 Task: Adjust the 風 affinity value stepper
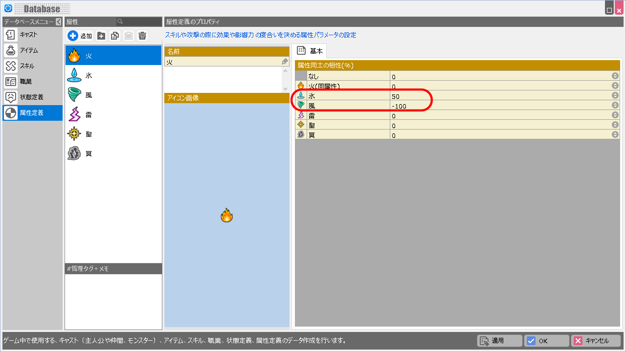(x=615, y=106)
